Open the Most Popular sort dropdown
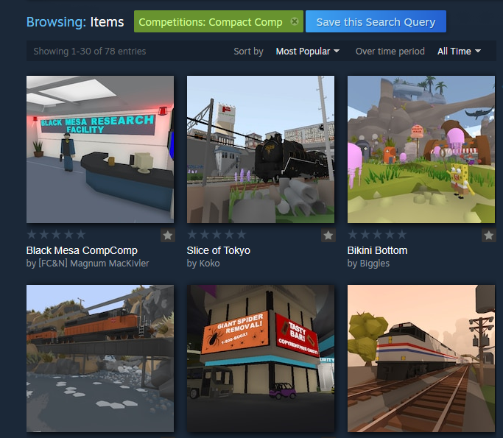 308,52
